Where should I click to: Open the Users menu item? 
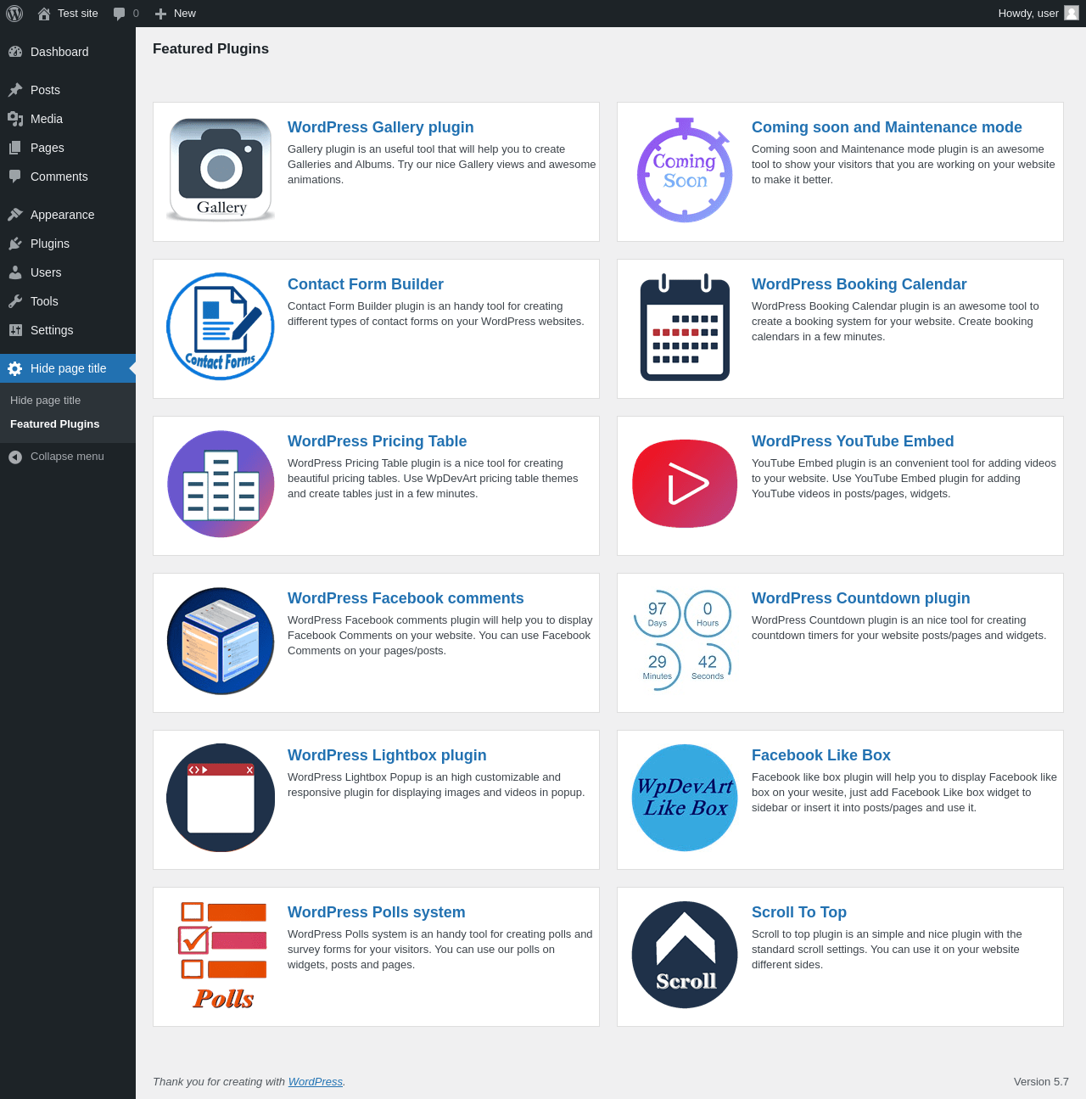tap(68, 272)
